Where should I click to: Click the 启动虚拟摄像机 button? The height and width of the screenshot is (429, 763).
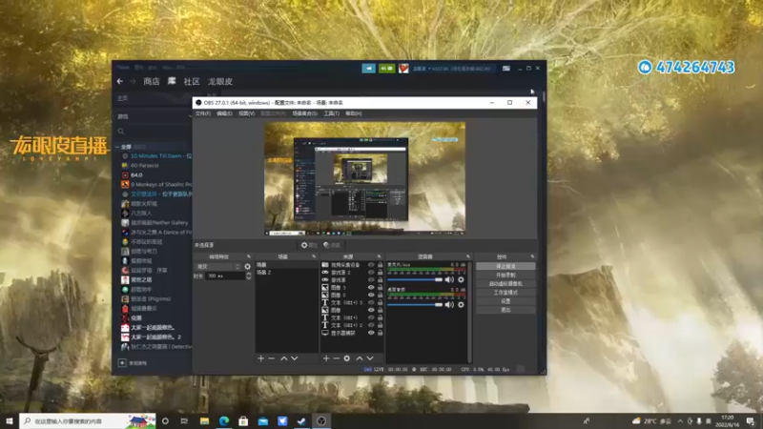[505, 283]
